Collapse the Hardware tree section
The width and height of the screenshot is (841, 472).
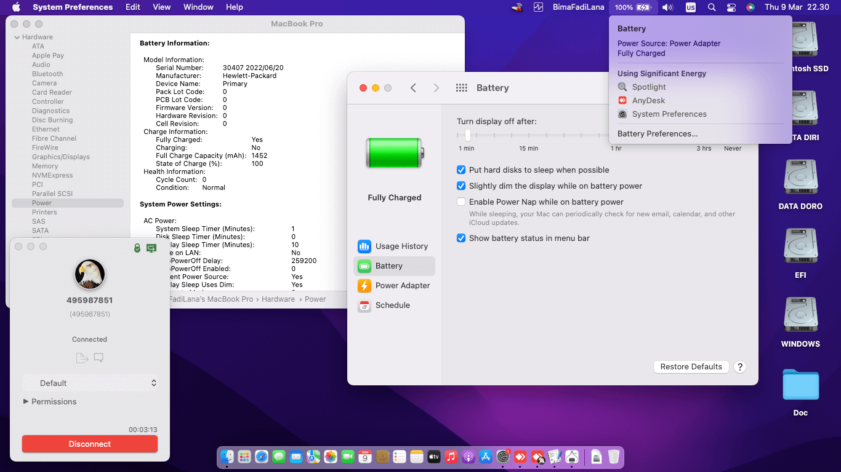point(17,37)
